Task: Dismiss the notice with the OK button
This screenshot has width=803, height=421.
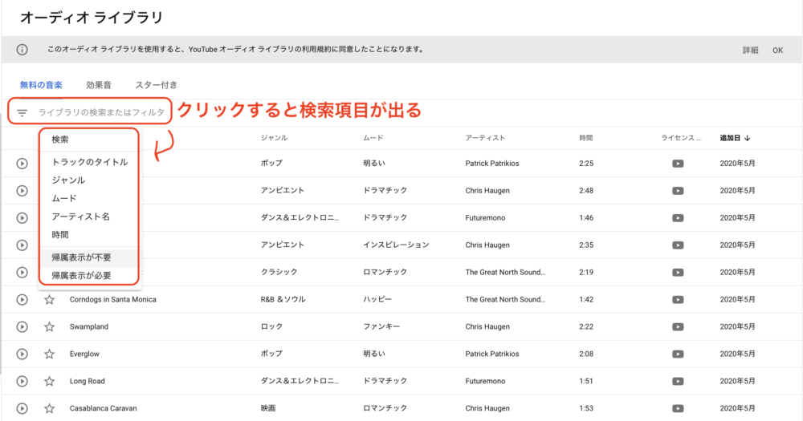Action: [777, 50]
